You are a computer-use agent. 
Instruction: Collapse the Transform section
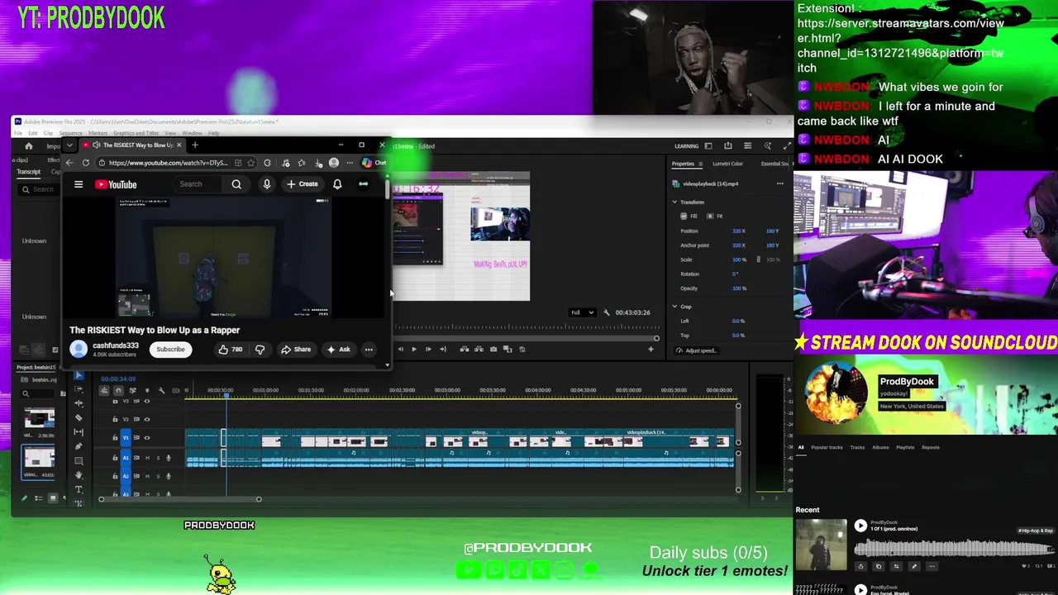click(674, 202)
